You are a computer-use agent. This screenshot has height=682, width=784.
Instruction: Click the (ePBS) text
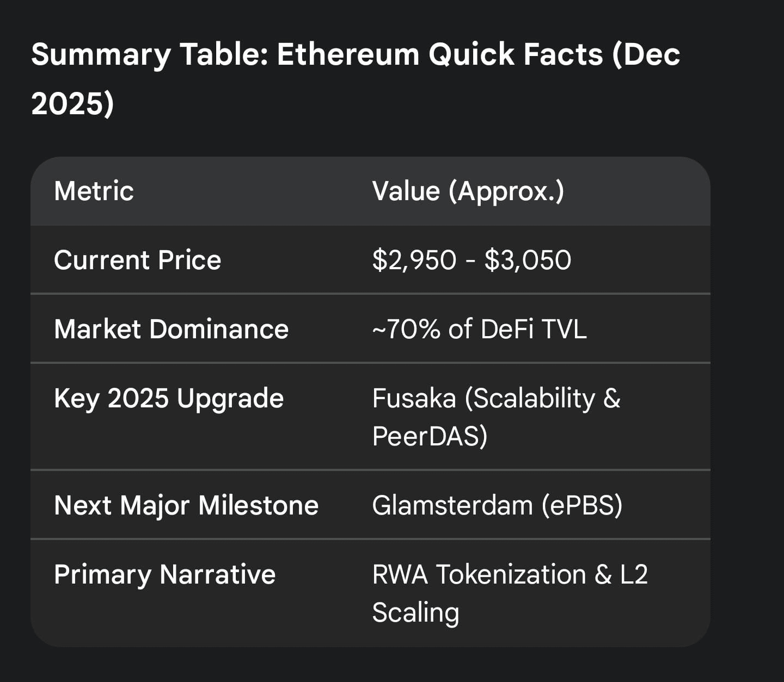point(581,505)
